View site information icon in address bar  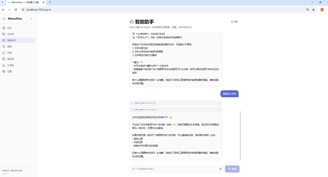[x=23, y=9]
